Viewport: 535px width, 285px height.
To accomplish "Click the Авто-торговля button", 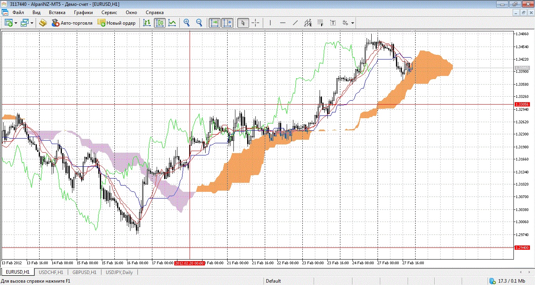I will (72, 23).
